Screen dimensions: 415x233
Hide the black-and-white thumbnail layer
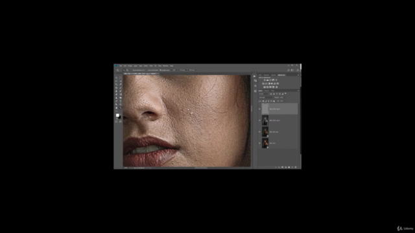259,120
